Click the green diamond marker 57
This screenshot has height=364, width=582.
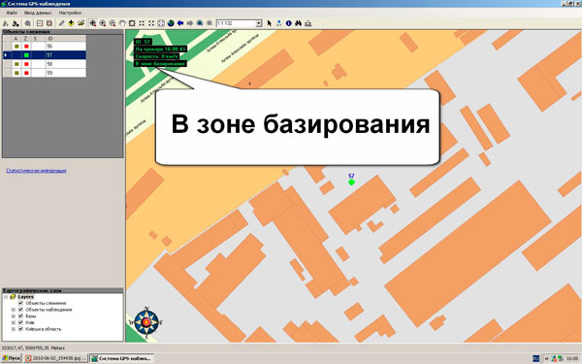click(351, 182)
